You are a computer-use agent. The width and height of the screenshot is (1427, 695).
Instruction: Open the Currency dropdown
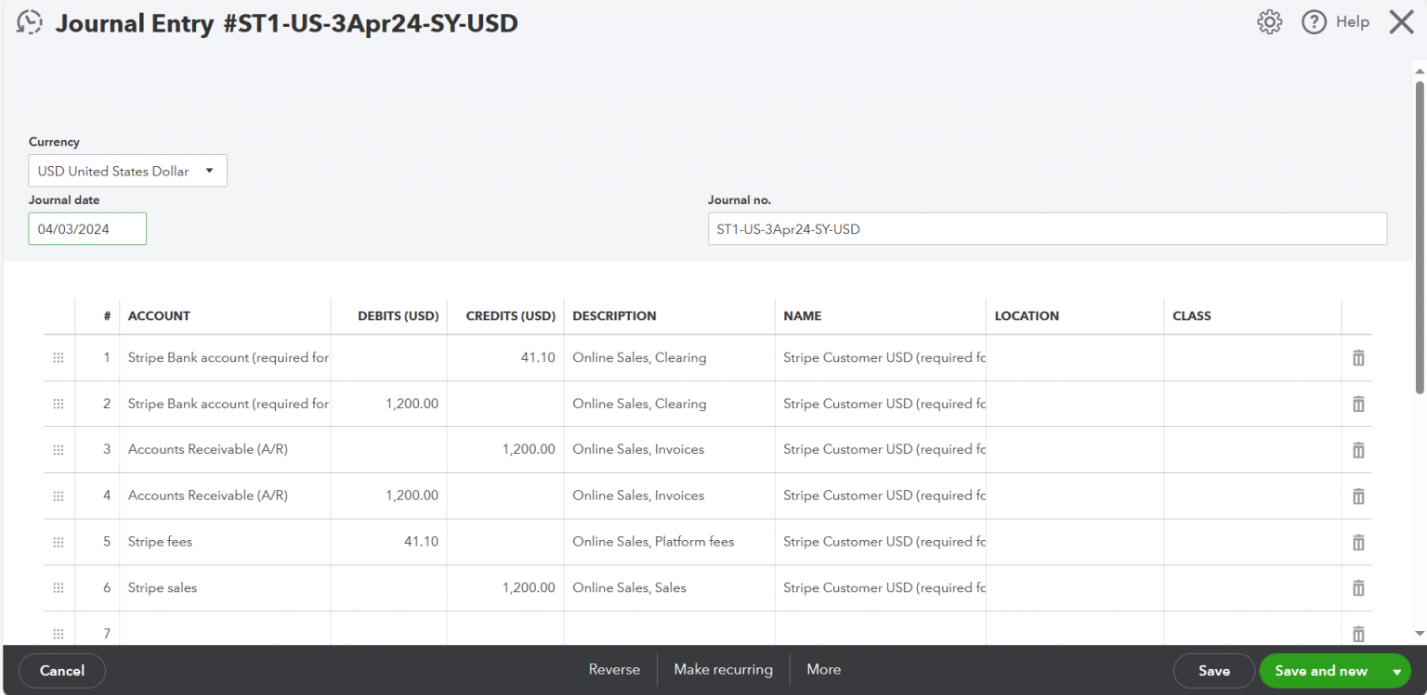coord(127,171)
